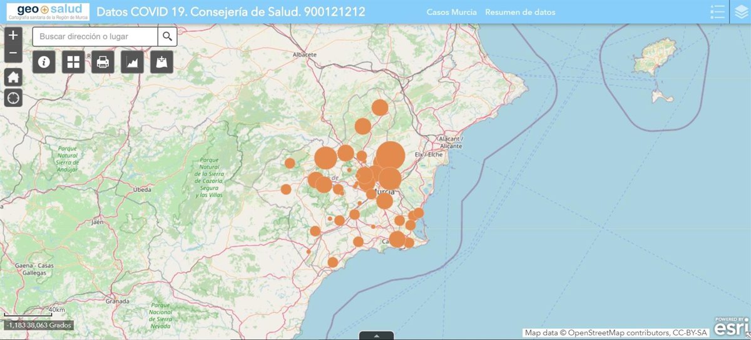Viewport: 751px width, 340px height.
Task: Click the orange circle nearest Albacete
Action: 380,107
